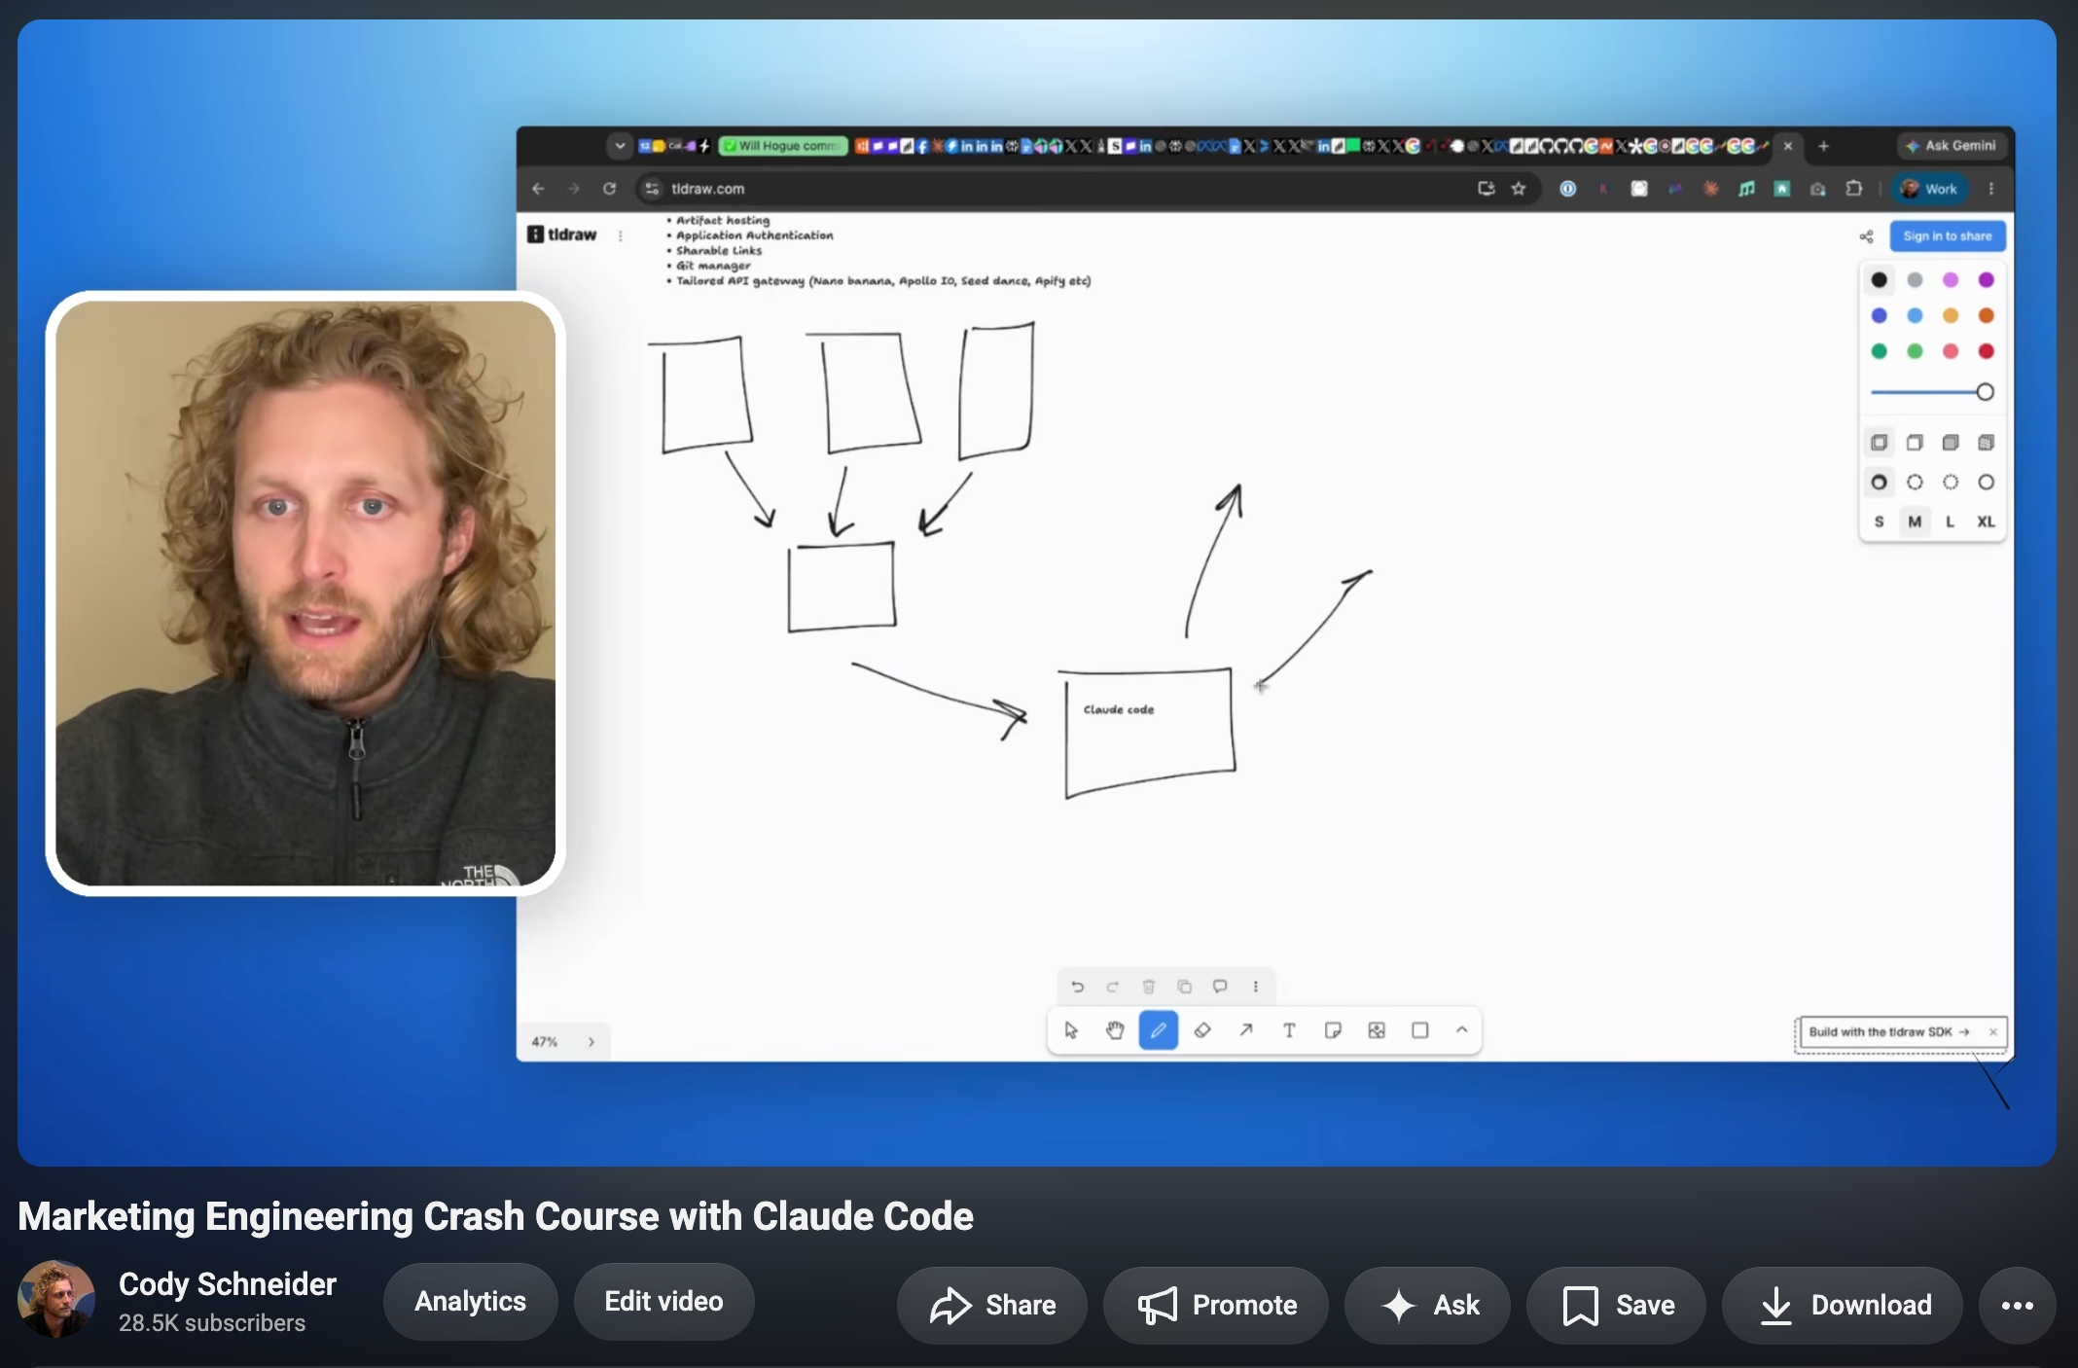Select the text tool
Image resolution: width=2078 pixels, height=1368 pixels.
pos(1289,1030)
